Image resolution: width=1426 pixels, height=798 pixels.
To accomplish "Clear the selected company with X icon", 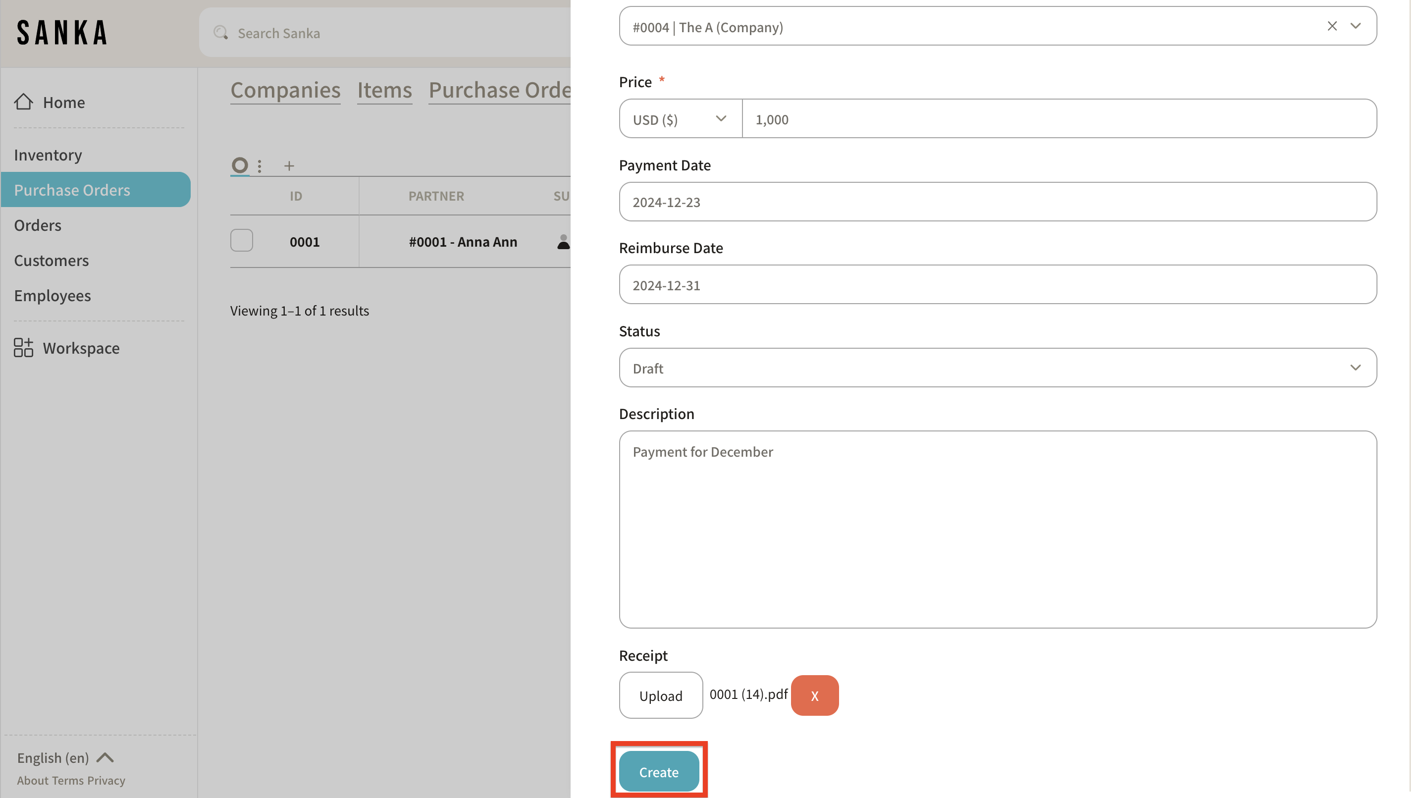I will click(1332, 26).
